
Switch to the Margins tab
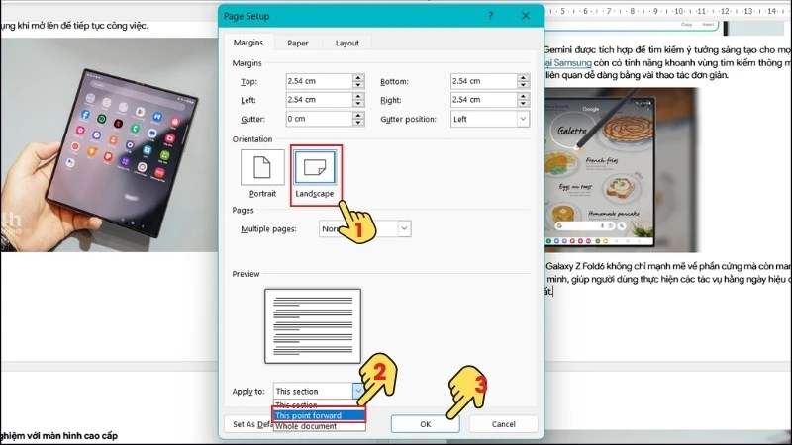[x=248, y=43]
